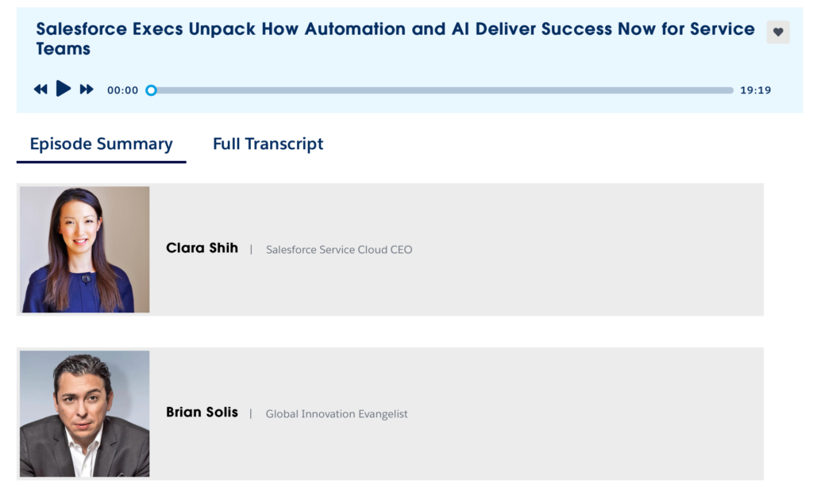Viewport: 813px width, 491px height.
Task: Click the divider beside Brian Solis's name
Action: [x=251, y=414]
